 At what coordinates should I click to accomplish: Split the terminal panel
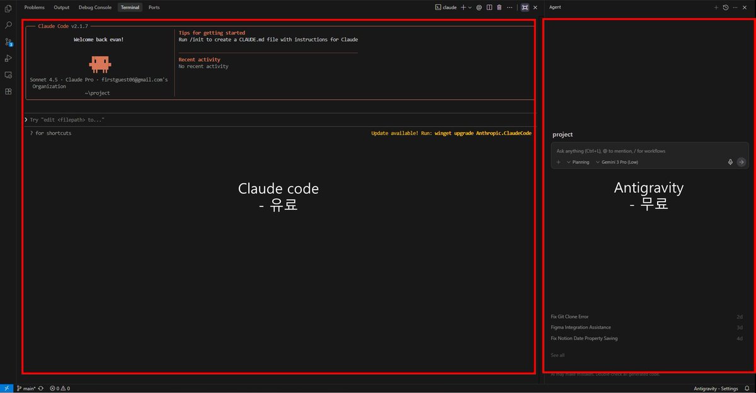[489, 8]
